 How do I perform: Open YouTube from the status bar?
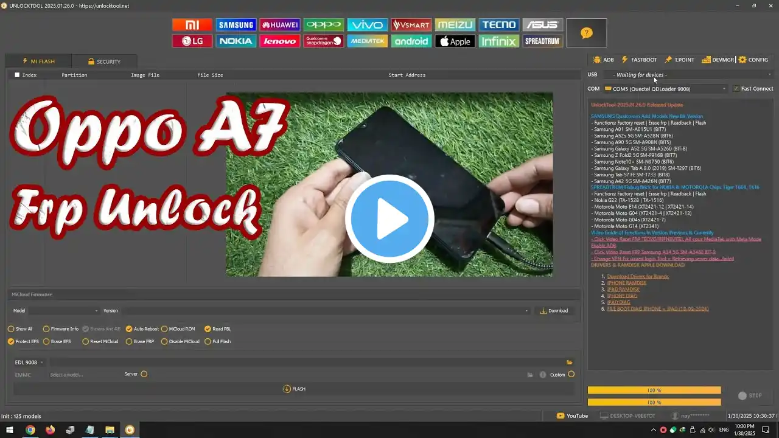[572, 416]
